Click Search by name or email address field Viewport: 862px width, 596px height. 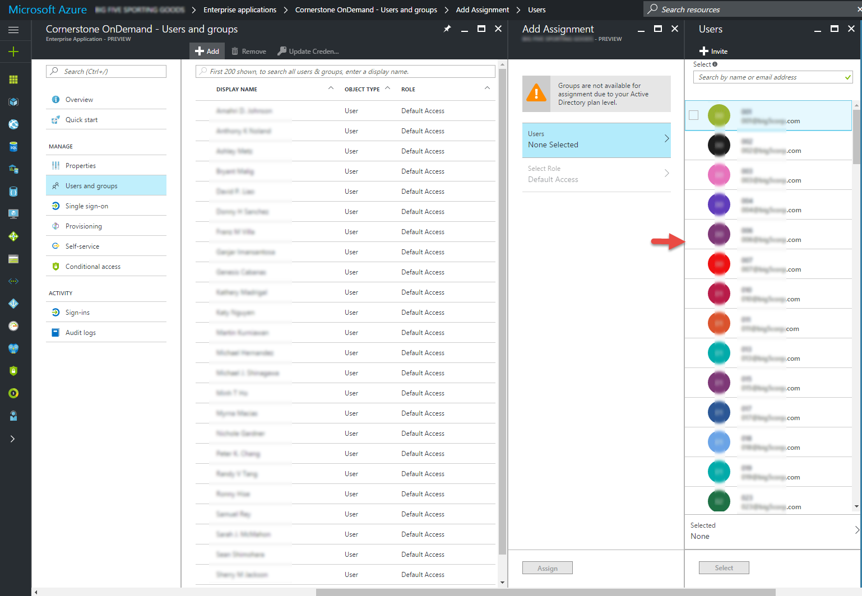tap(773, 77)
